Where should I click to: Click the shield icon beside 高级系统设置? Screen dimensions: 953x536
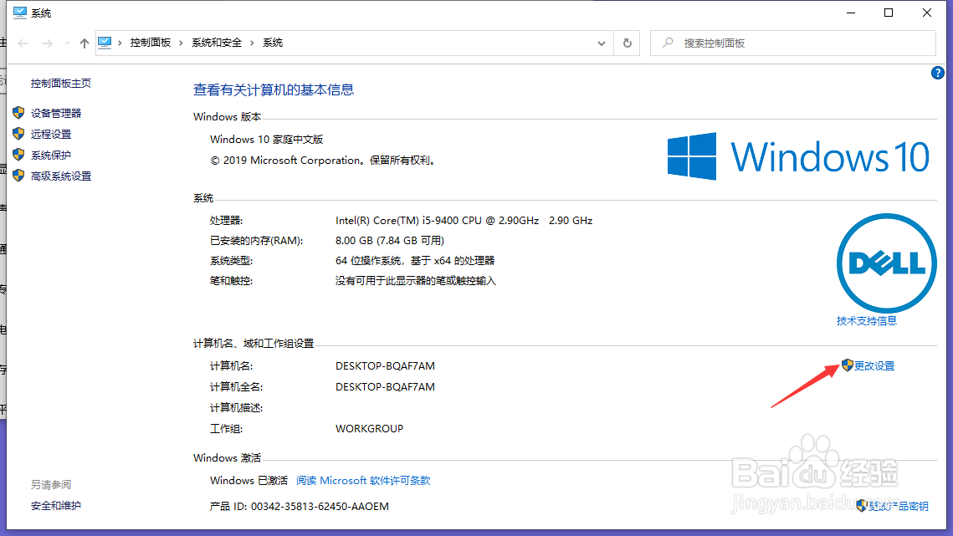click(x=18, y=175)
